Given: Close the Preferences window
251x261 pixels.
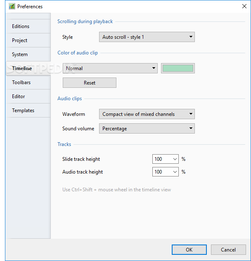Looking at the screenshot, I should coord(244,6).
